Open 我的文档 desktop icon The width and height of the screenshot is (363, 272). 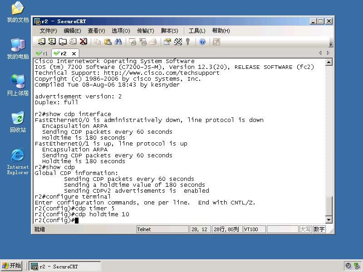pyautogui.click(x=18, y=12)
